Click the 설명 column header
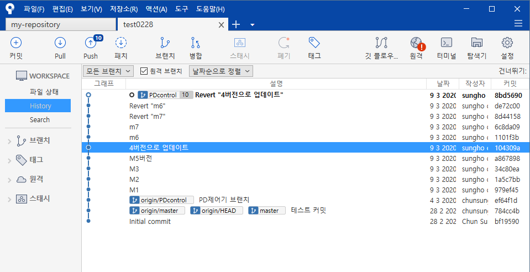This screenshot has height=272, width=530. (276, 83)
